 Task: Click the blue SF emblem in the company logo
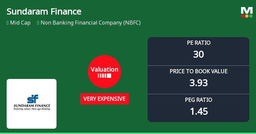pos(32,99)
